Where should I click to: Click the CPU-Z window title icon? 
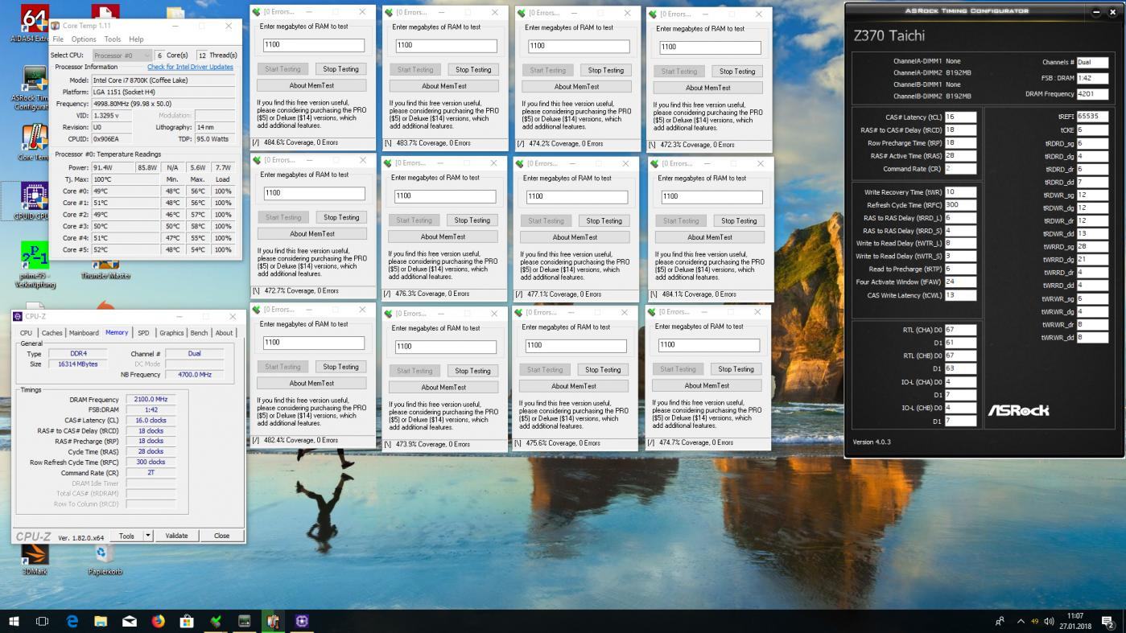(19, 316)
